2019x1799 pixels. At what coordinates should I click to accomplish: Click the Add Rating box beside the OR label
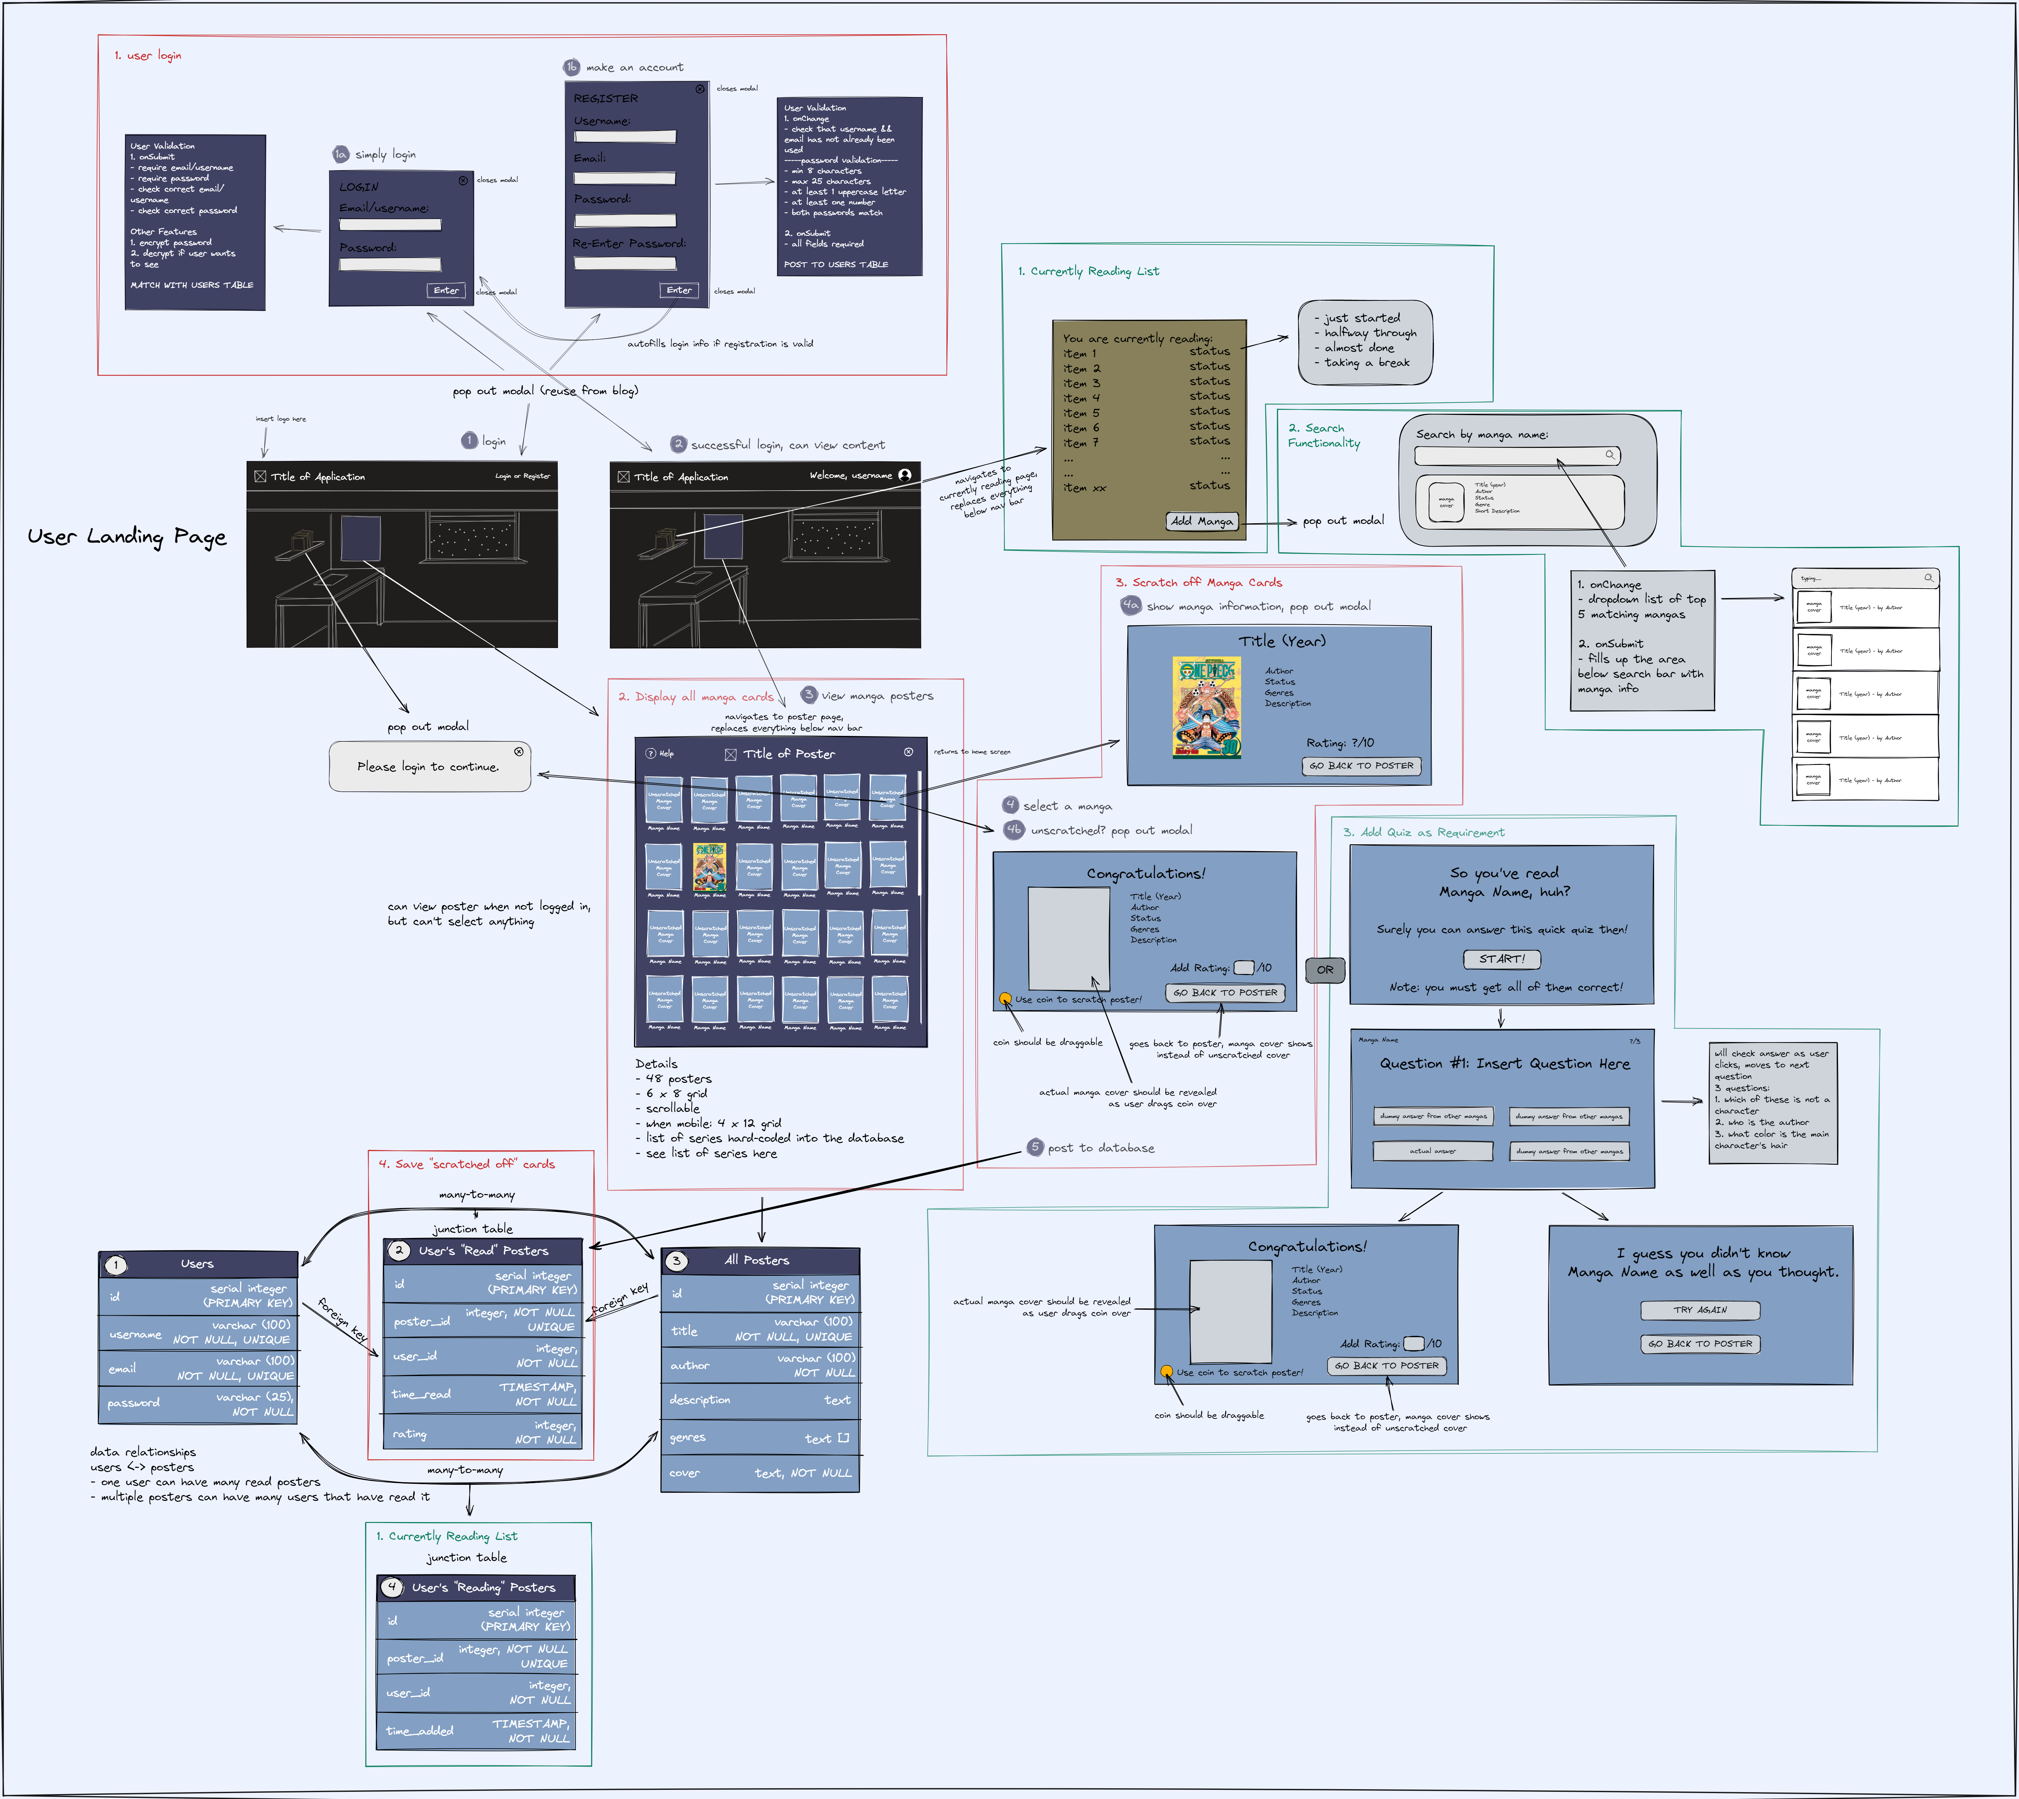tap(1244, 968)
